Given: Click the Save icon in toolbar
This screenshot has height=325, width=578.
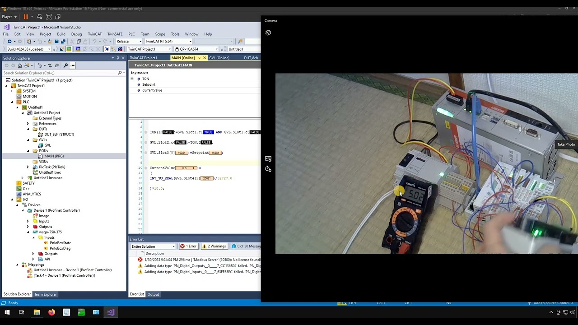Looking at the screenshot, I should [x=56, y=42].
